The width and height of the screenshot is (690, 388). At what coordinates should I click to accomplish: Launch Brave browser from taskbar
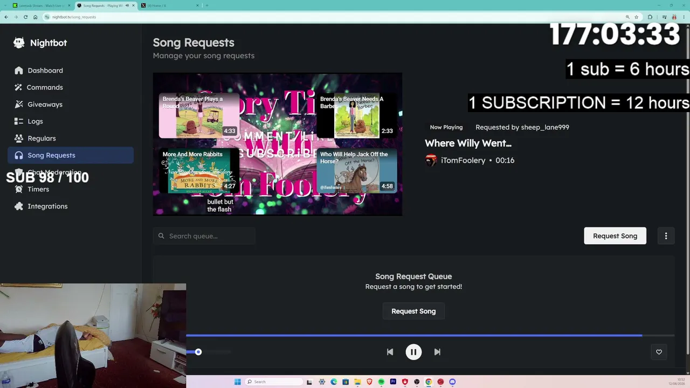point(369,382)
